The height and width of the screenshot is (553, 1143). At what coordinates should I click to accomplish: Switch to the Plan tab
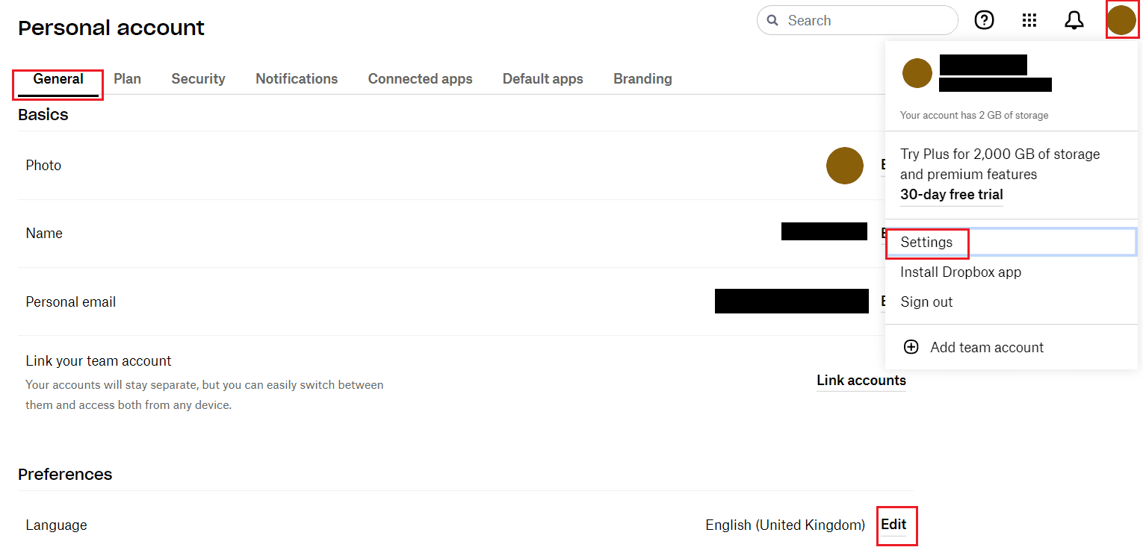point(127,78)
